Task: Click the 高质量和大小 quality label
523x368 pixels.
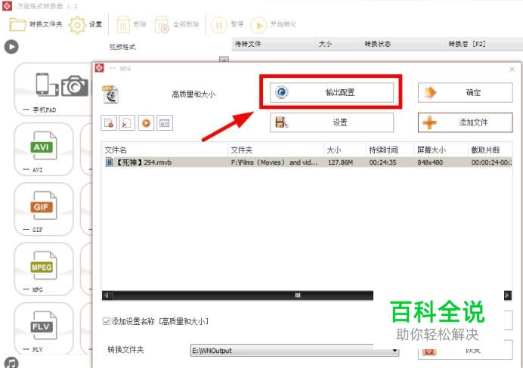Action: (193, 94)
